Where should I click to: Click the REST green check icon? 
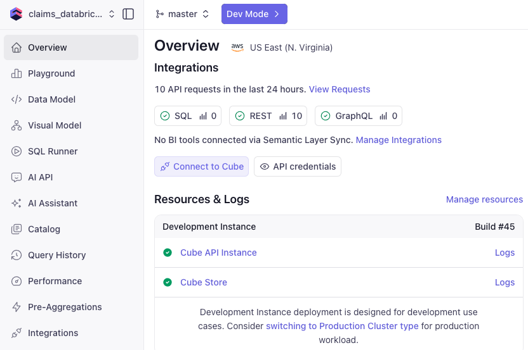tap(240, 116)
